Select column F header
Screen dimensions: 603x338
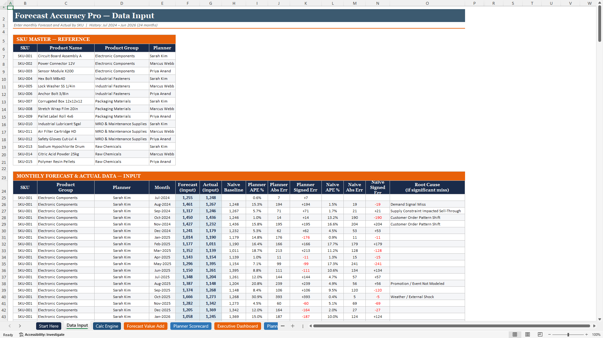pos(188,3)
